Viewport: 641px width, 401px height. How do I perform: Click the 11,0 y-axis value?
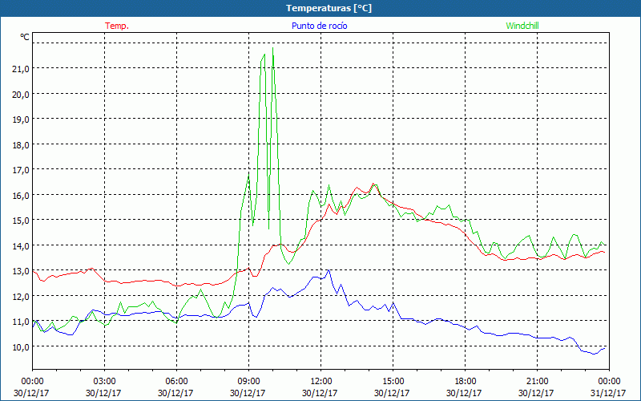pyautogui.click(x=21, y=322)
